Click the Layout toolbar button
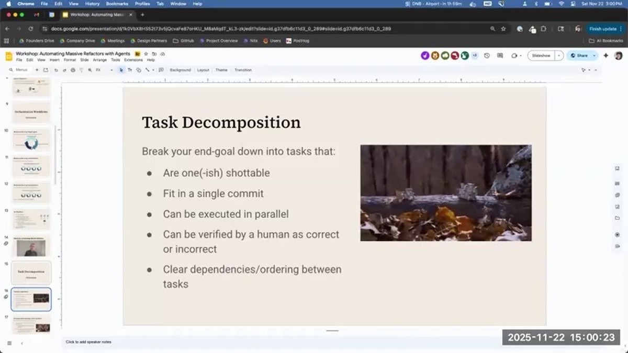The width and height of the screenshot is (628, 353). tap(203, 70)
